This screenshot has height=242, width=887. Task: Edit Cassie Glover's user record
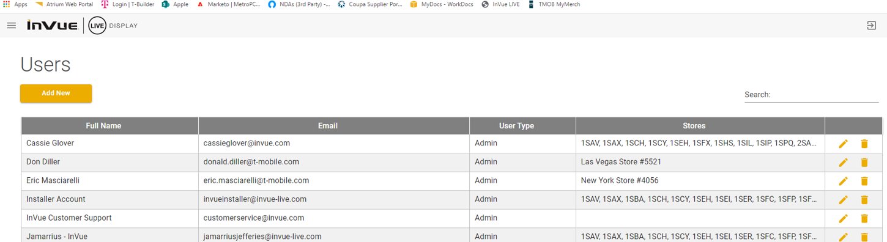pos(843,144)
